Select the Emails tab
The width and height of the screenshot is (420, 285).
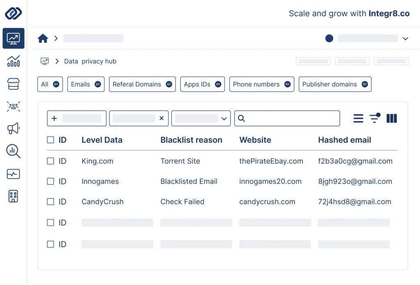(x=86, y=84)
